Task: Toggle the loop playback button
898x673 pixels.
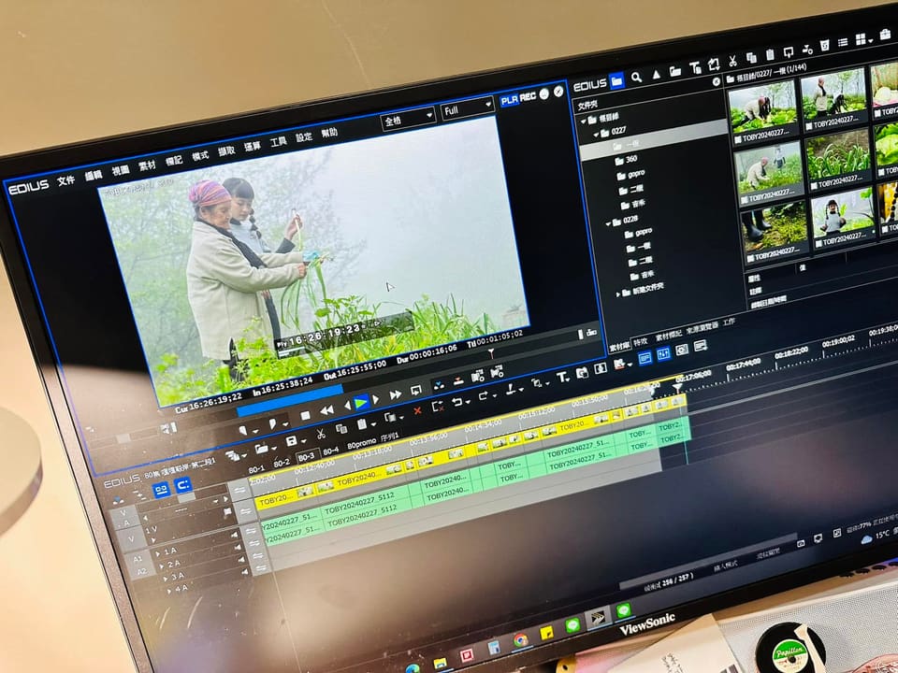Action: pyautogui.click(x=416, y=391)
